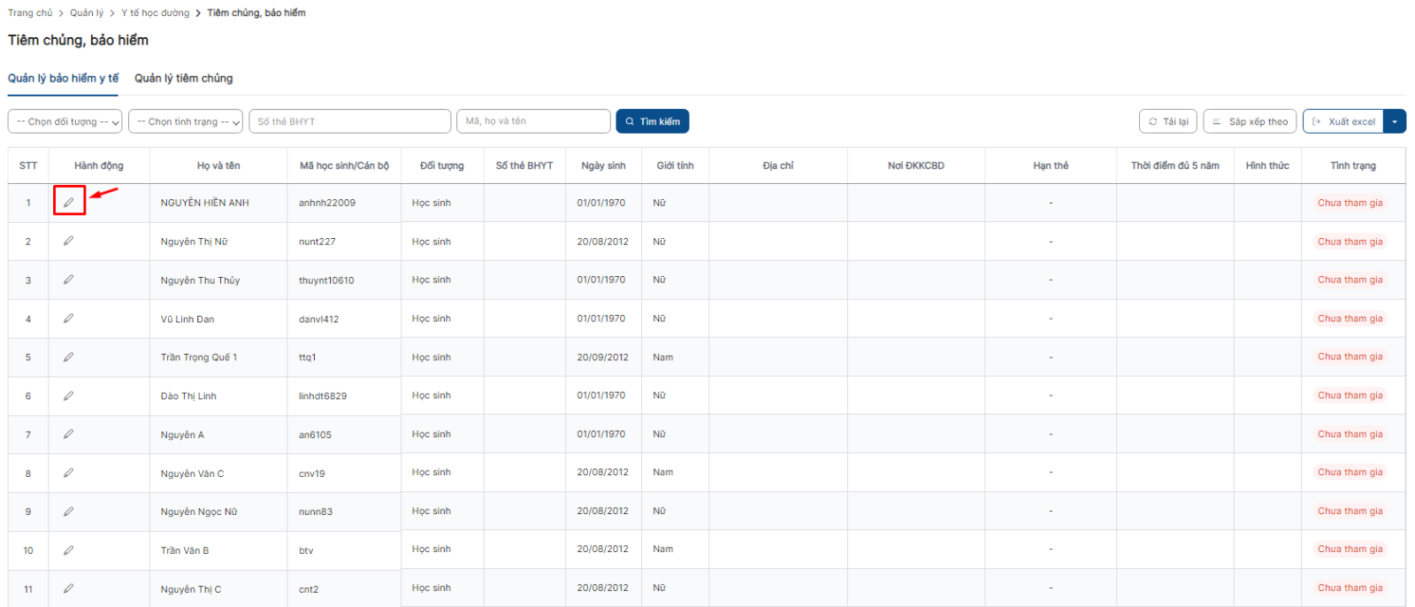Click the Ngày sinh column header
This screenshot has width=1415, height=607.
603,165
